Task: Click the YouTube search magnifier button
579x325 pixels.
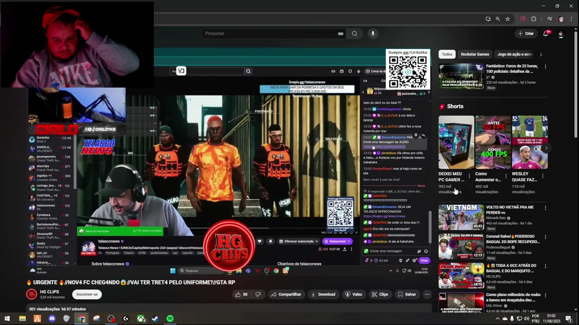Action: (355, 33)
